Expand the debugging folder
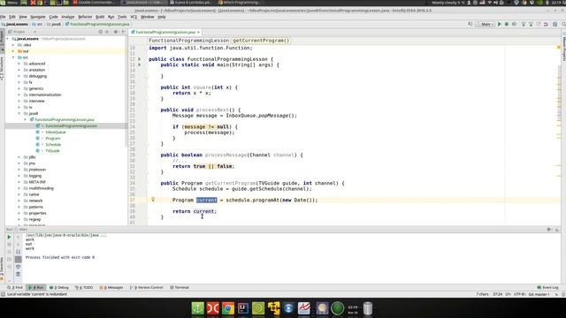This screenshot has height=318, width=566. pyautogui.click(x=19, y=76)
